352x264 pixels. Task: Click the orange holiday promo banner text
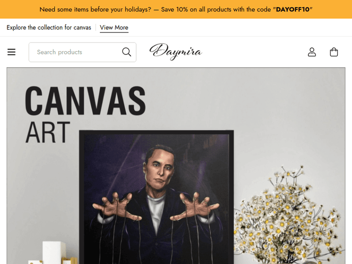176,9
